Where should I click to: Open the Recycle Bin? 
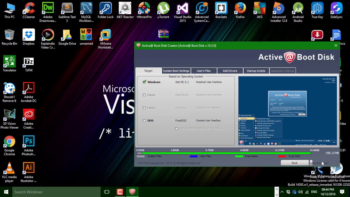click(x=9, y=37)
